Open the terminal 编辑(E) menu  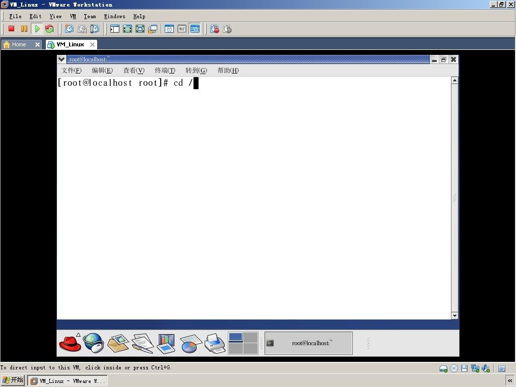102,70
